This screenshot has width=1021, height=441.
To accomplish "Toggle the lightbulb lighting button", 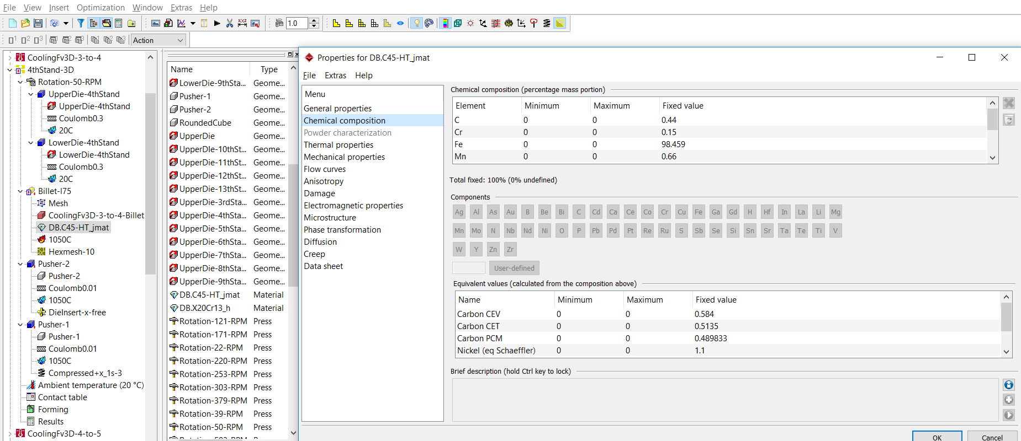I will [x=417, y=23].
